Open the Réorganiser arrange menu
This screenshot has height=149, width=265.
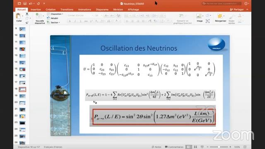(220, 18)
